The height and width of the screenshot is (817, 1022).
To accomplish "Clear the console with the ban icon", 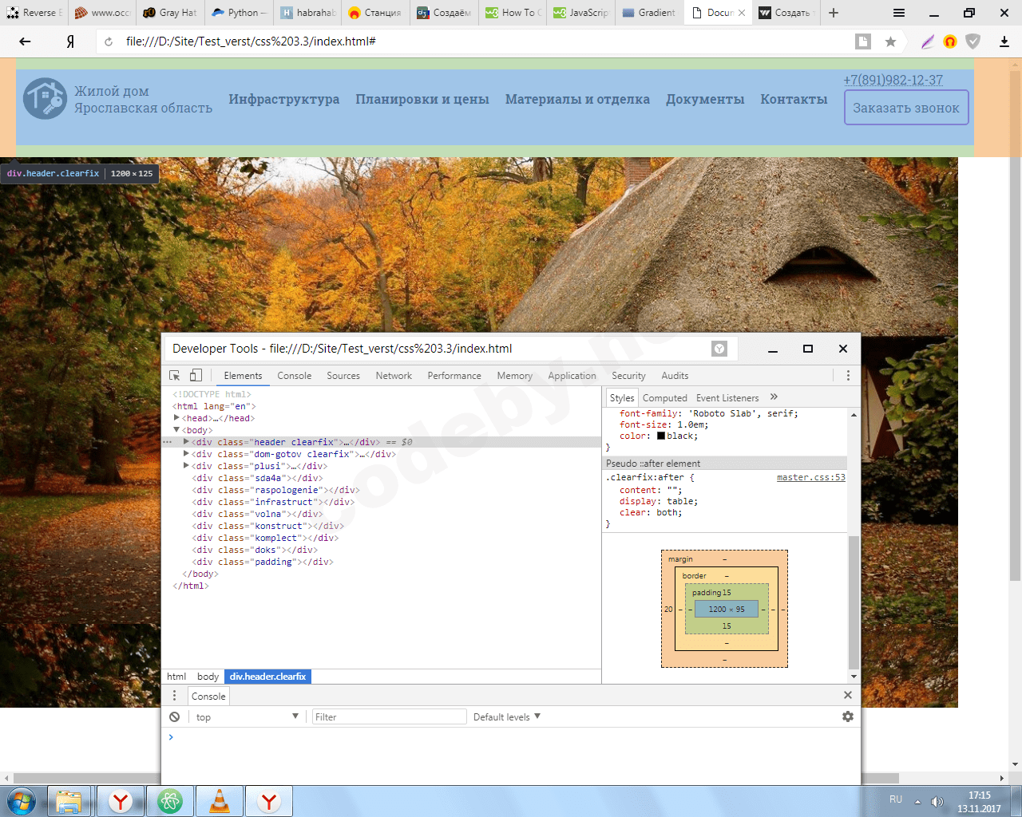I will click(x=175, y=717).
